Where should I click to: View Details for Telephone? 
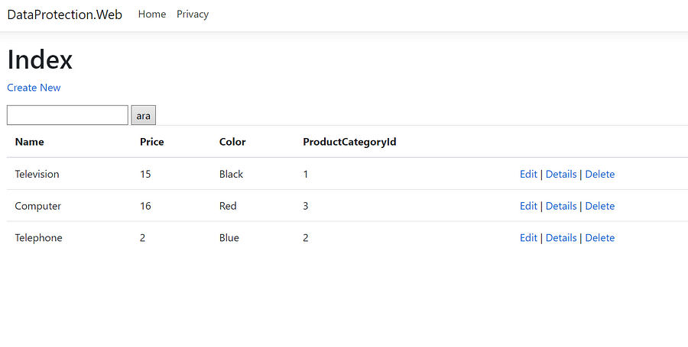(561, 238)
